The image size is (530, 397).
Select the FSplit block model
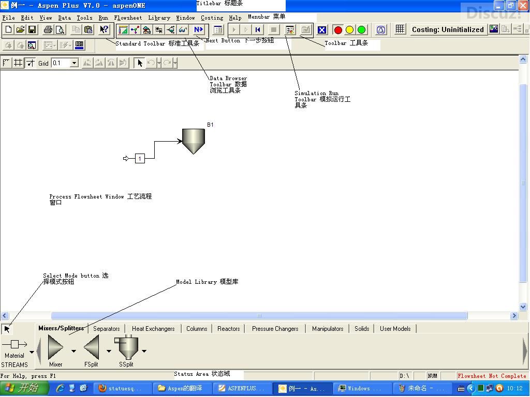click(91, 347)
